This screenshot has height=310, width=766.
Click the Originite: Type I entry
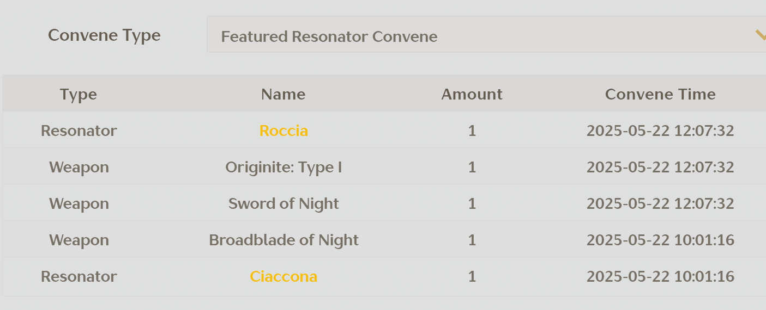coord(284,167)
